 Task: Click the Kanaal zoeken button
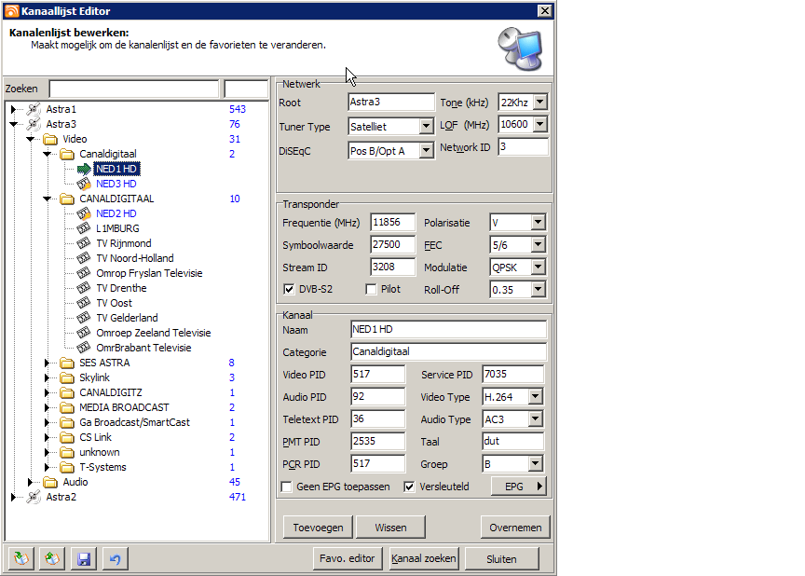coord(424,558)
